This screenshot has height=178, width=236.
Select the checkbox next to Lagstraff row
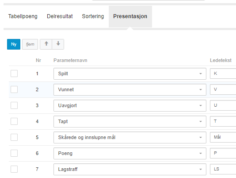pyautogui.click(x=14, y=169)
